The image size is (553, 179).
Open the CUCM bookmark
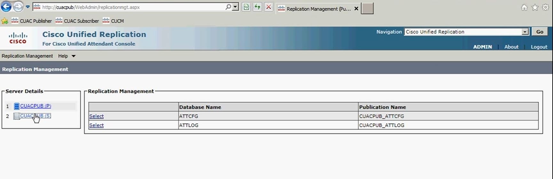pos(113,21)
